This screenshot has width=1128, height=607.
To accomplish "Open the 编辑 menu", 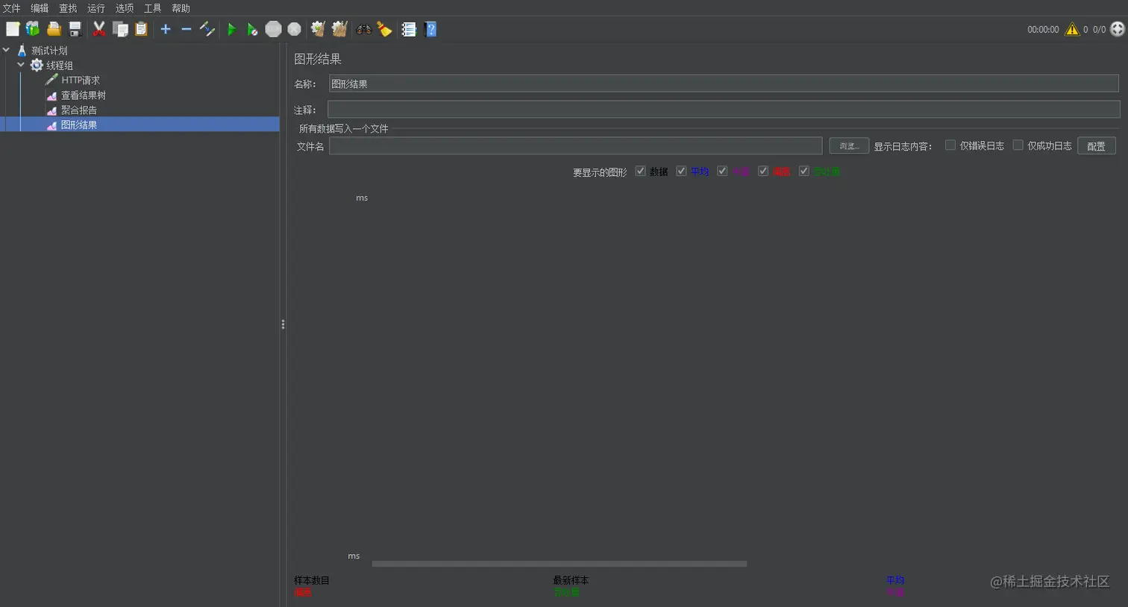I will pos(40,8).
